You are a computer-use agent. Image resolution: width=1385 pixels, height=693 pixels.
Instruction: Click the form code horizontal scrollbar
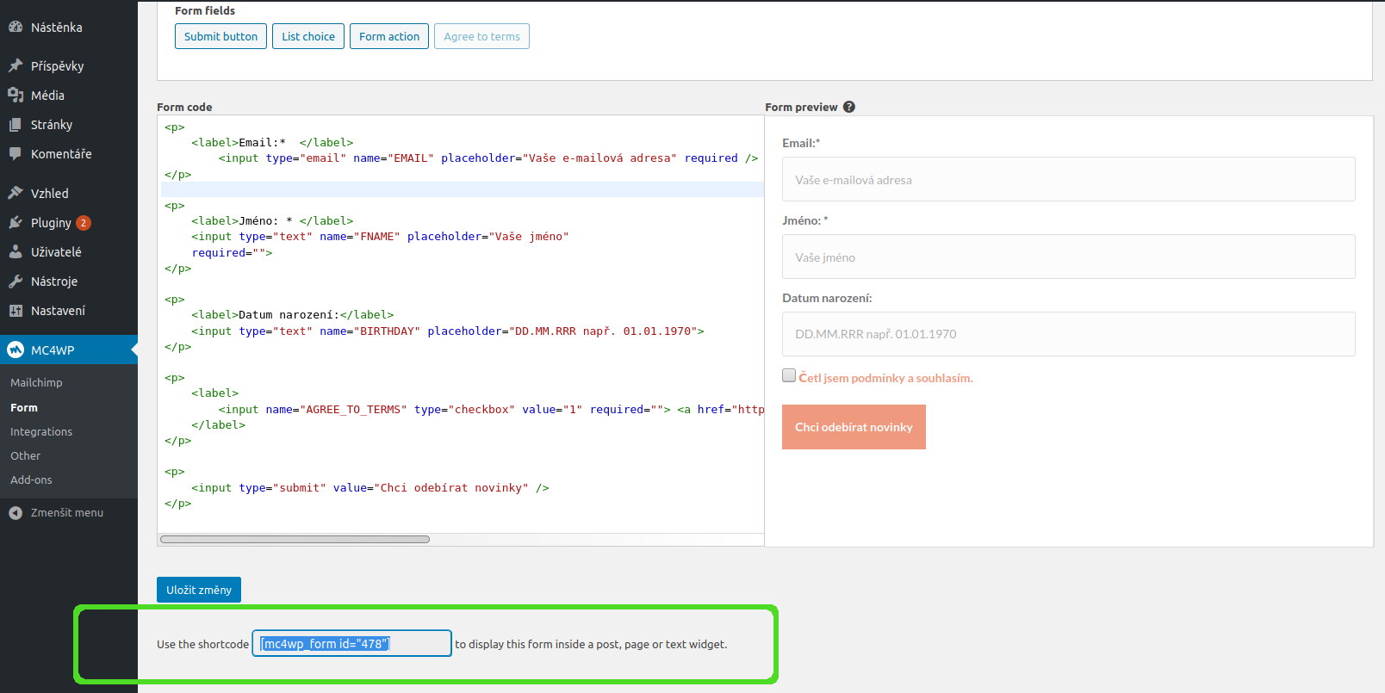tap(295, 539)
